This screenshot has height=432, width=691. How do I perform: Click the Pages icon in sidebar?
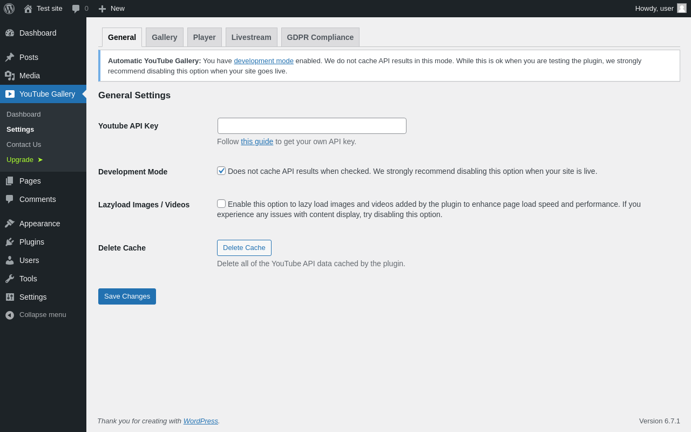(10, 181)
